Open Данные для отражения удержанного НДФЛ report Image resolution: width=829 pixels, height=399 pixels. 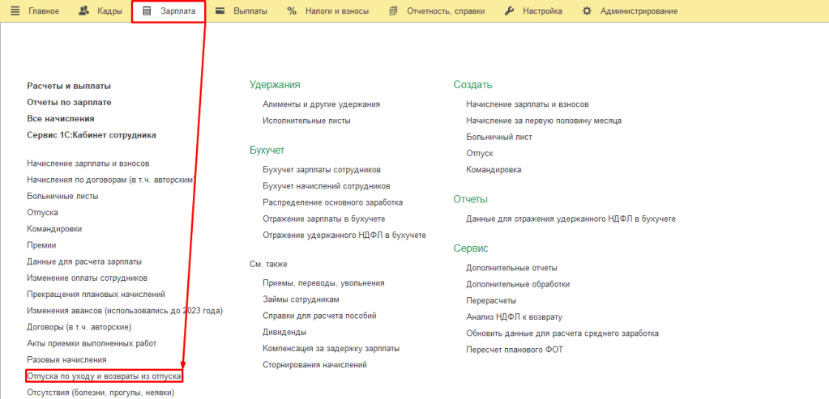pos(571,219)
